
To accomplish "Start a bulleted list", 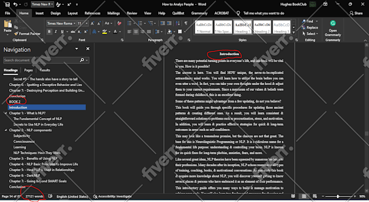I will 130,23.
